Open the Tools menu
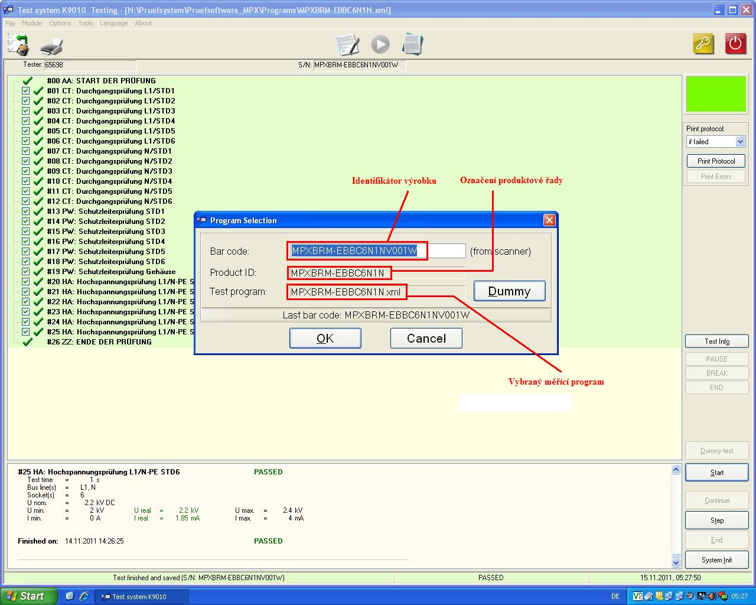Viewport: 756px width, 605px height. tap(86, 24)
